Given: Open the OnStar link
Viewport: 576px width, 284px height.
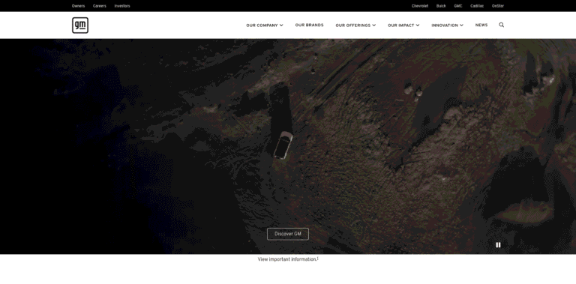Looking at the screenshot, I should [x=498, y=6].
